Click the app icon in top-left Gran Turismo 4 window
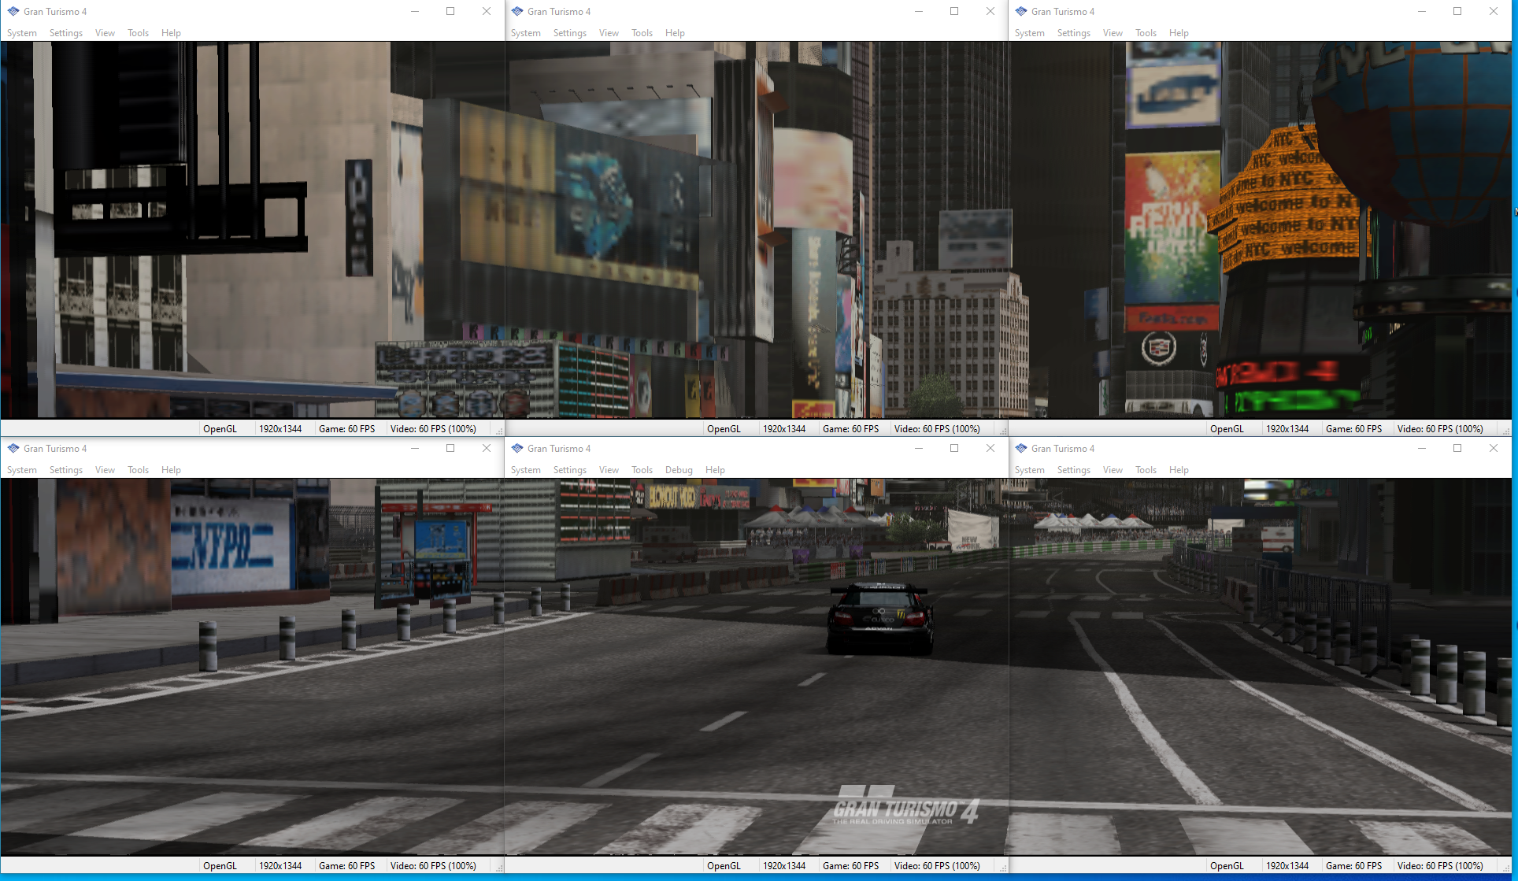Screen dimensions: 1518x881 tap(13, 11)
